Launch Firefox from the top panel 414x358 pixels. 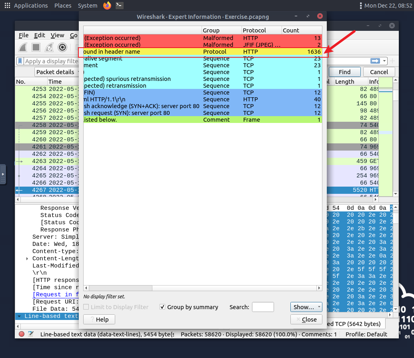click(x=107, y=5)
